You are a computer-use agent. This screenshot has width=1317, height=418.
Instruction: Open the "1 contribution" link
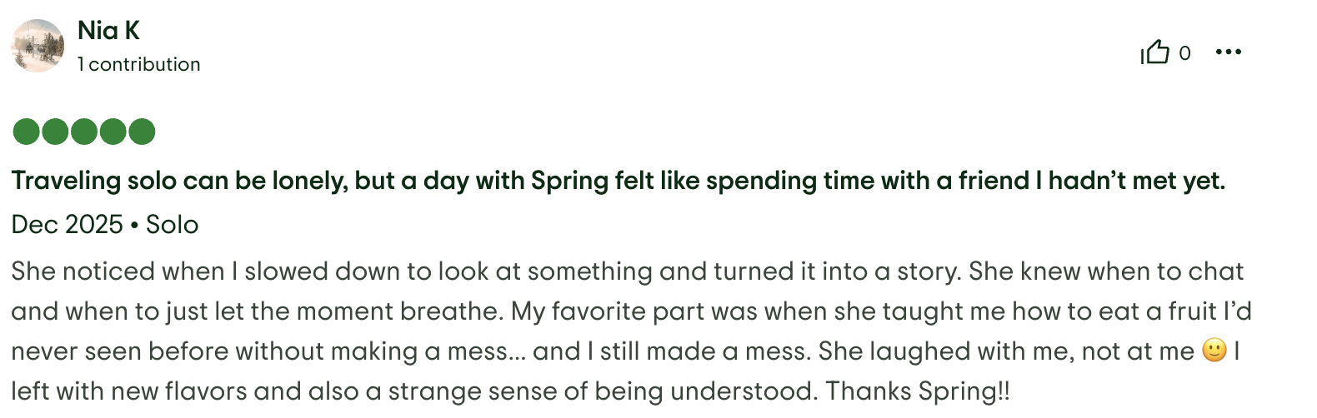click(x=139, y=64)
